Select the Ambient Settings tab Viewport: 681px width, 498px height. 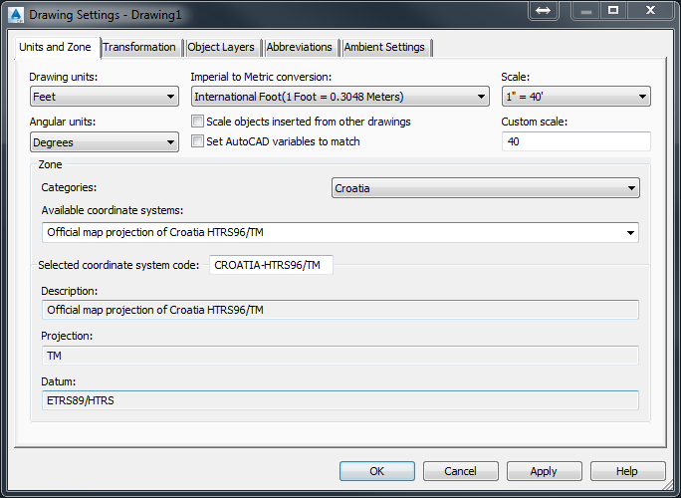(384, 47)
